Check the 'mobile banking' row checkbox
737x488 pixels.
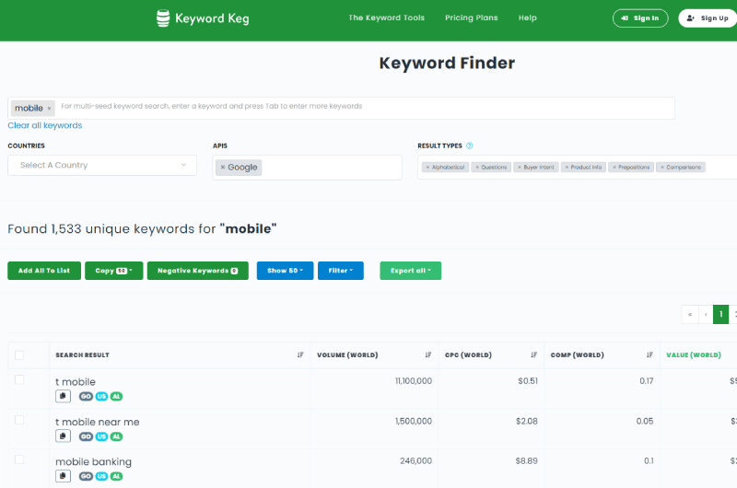pos(19,459)
